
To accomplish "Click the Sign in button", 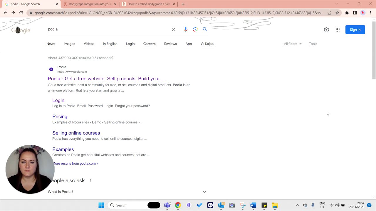I will (x=355, y=30).
